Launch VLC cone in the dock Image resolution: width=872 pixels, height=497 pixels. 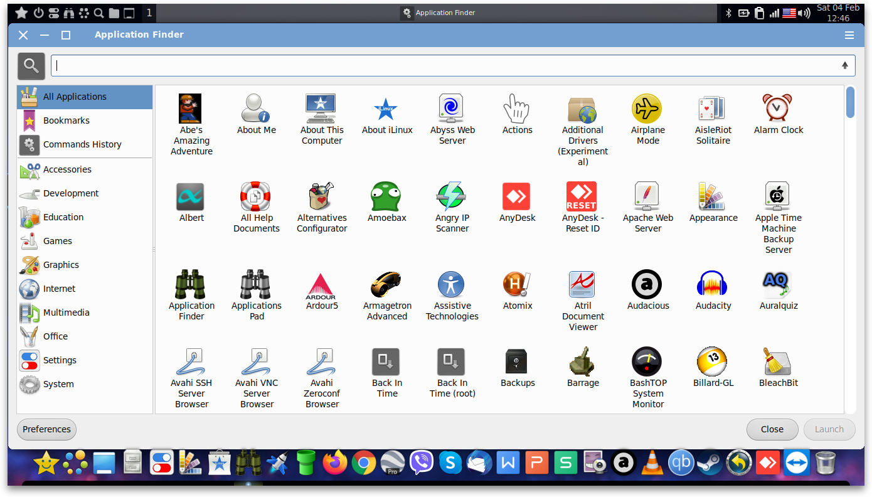coord(652,464)
